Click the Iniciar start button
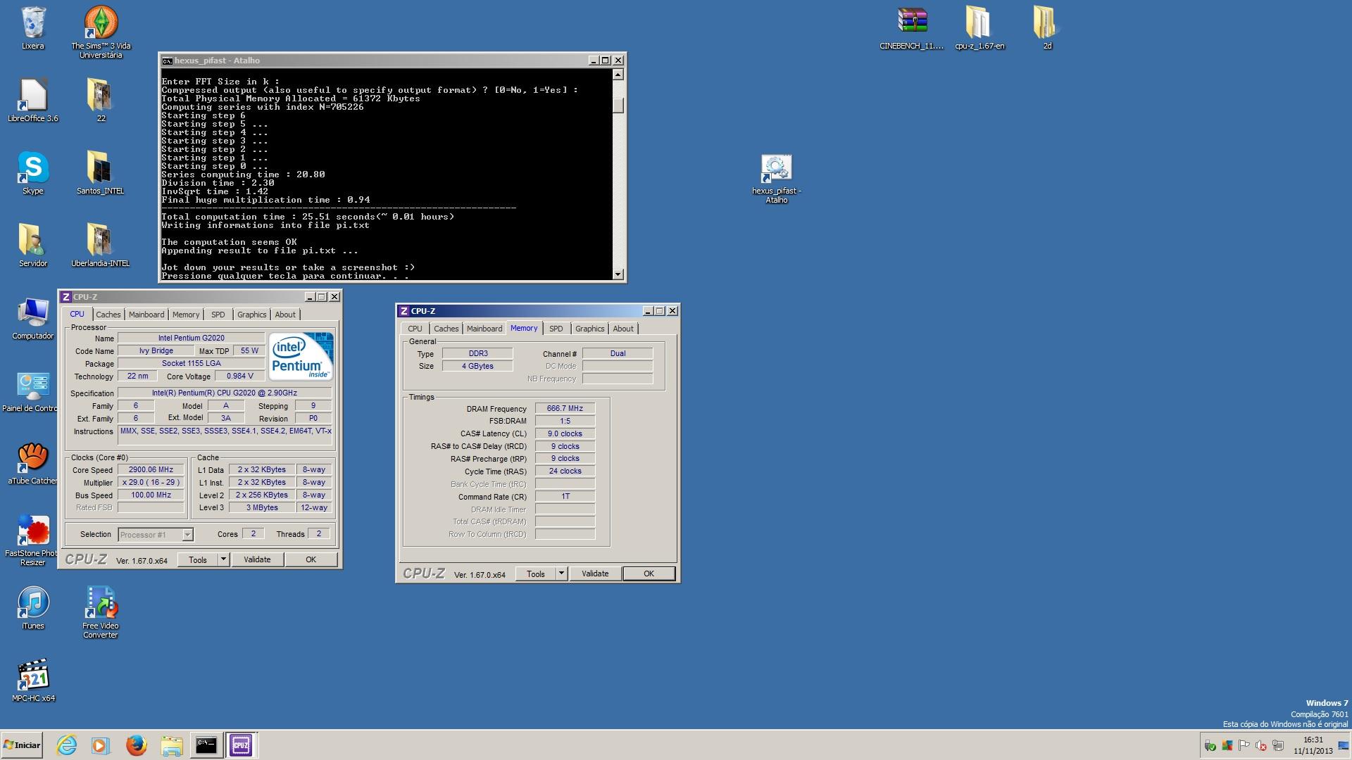This screenshot has height=760, width=1352. click(22, 745)
